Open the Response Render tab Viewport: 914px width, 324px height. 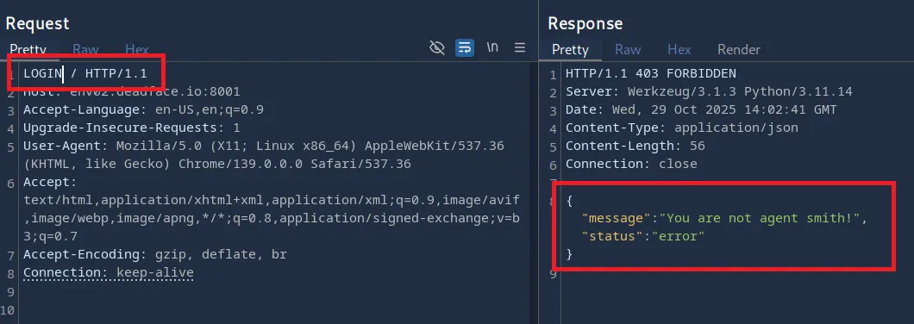point(739,49)
